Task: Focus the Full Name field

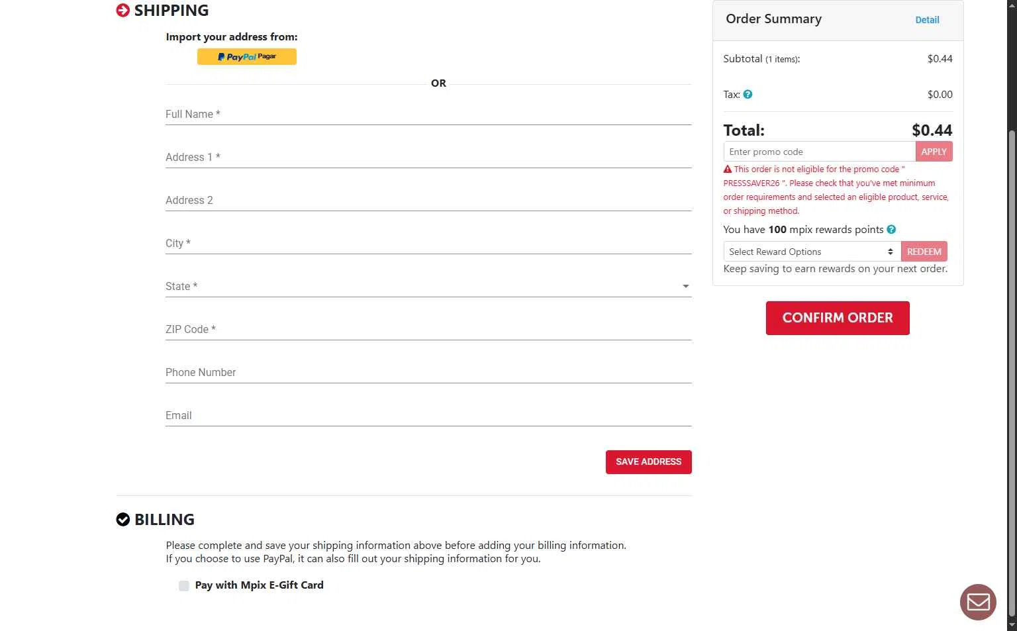Action: tap(428, 114)
